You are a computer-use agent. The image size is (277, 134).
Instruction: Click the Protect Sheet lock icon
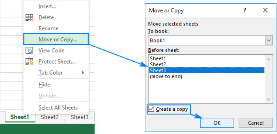click(29, 62)
